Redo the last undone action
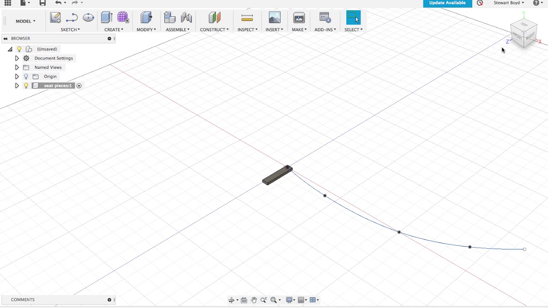This screenshot has height=308, width=548. point(75,3)
